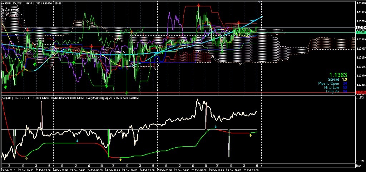Click the 24 Feb 08:00 time label

(95, 170)
